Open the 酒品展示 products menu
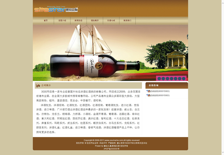 [x=95, y=21]
